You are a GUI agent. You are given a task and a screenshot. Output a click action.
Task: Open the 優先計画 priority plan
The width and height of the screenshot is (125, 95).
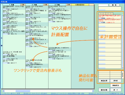tap(104, 90)
